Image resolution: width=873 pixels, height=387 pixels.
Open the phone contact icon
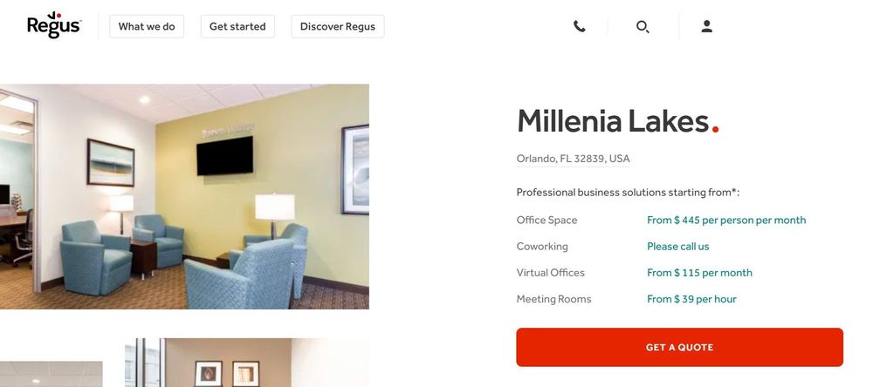(x=579, y=26)
